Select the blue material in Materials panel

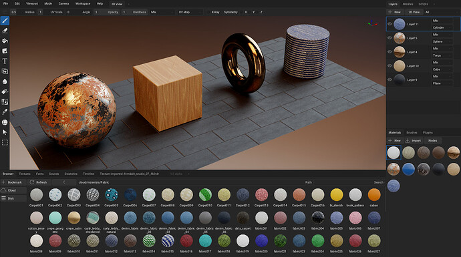[x=408, y=169]
